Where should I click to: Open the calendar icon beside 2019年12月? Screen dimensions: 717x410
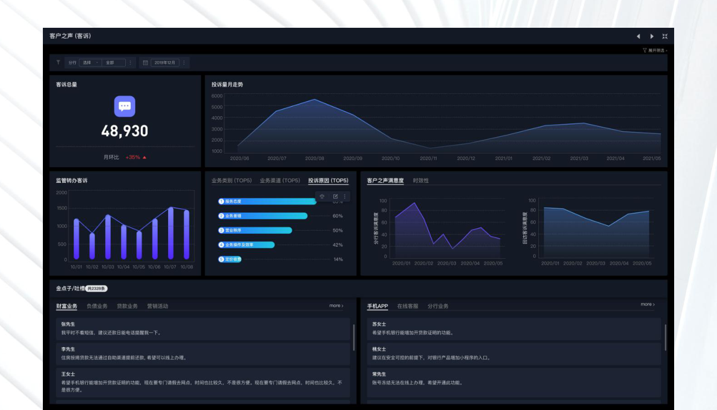[145, 63]
